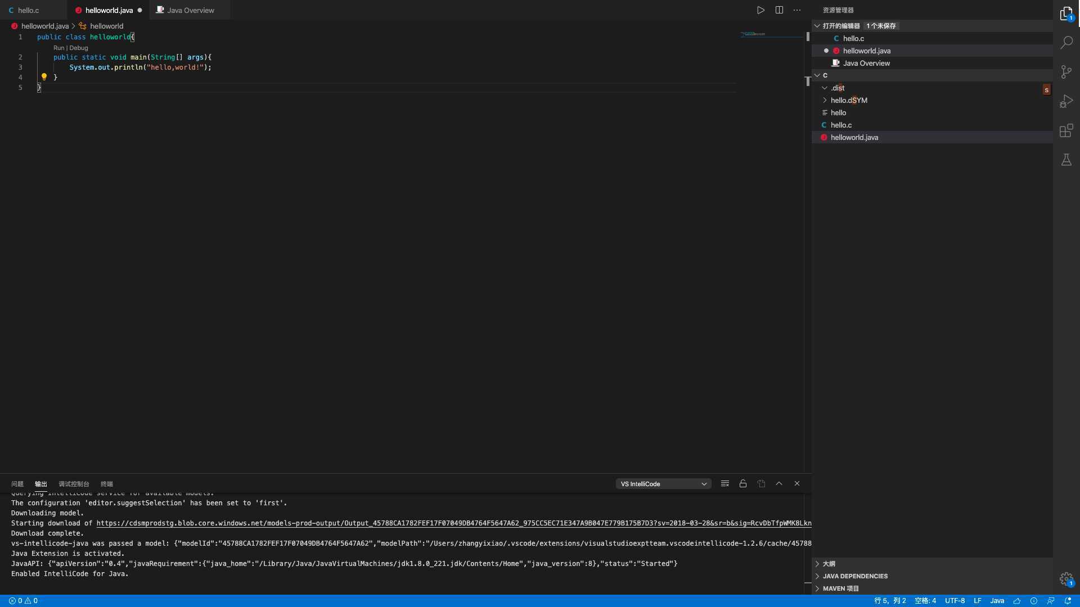1080x607 pixels.
Task: Toggle the output scroll lock
Action: click(743, 483)
